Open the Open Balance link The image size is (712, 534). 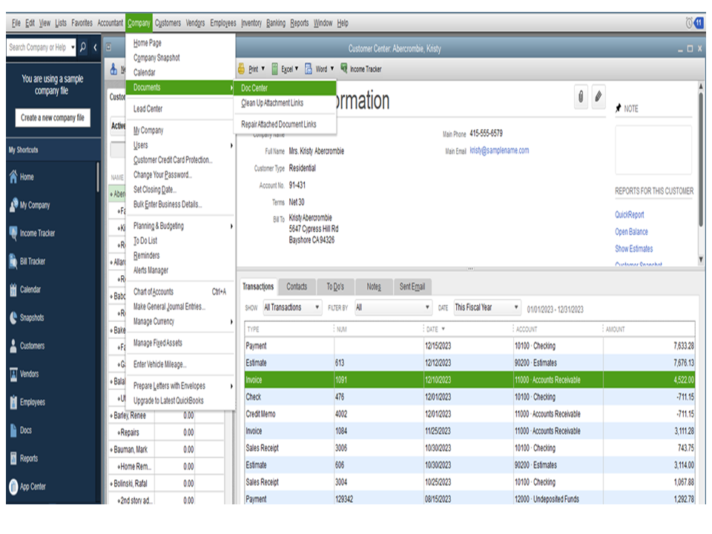coord(631,231)
